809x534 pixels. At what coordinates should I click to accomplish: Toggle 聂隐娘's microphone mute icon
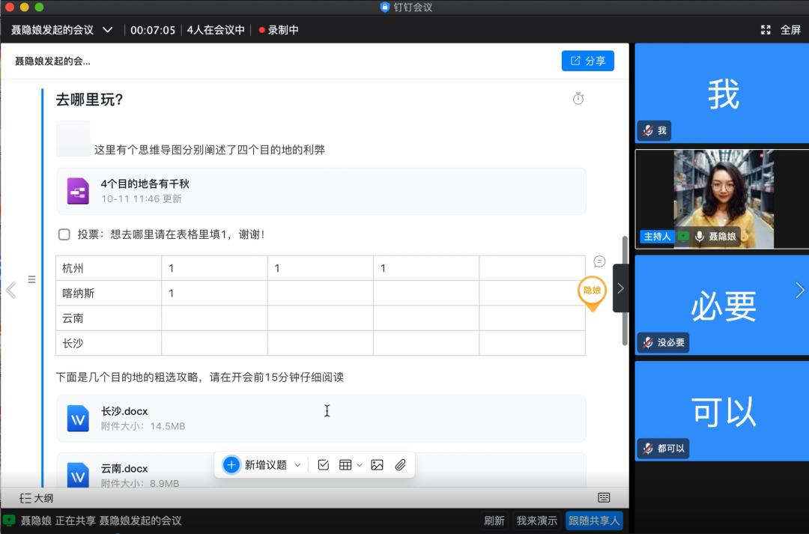click(699, 237)
